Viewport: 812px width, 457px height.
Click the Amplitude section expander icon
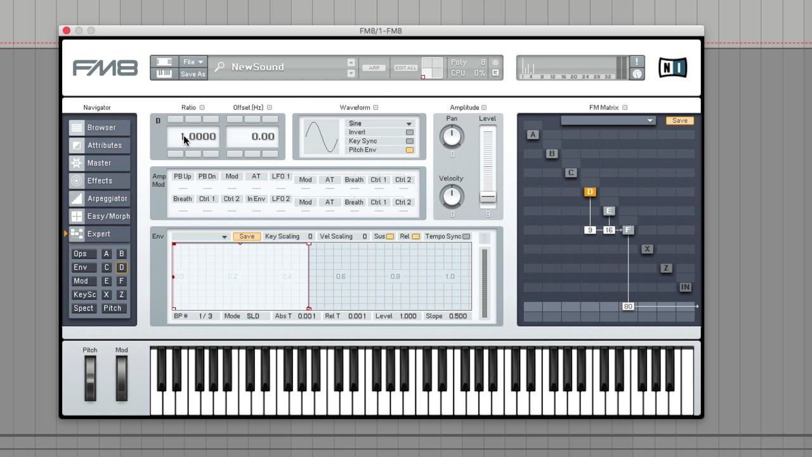[484, 108]
